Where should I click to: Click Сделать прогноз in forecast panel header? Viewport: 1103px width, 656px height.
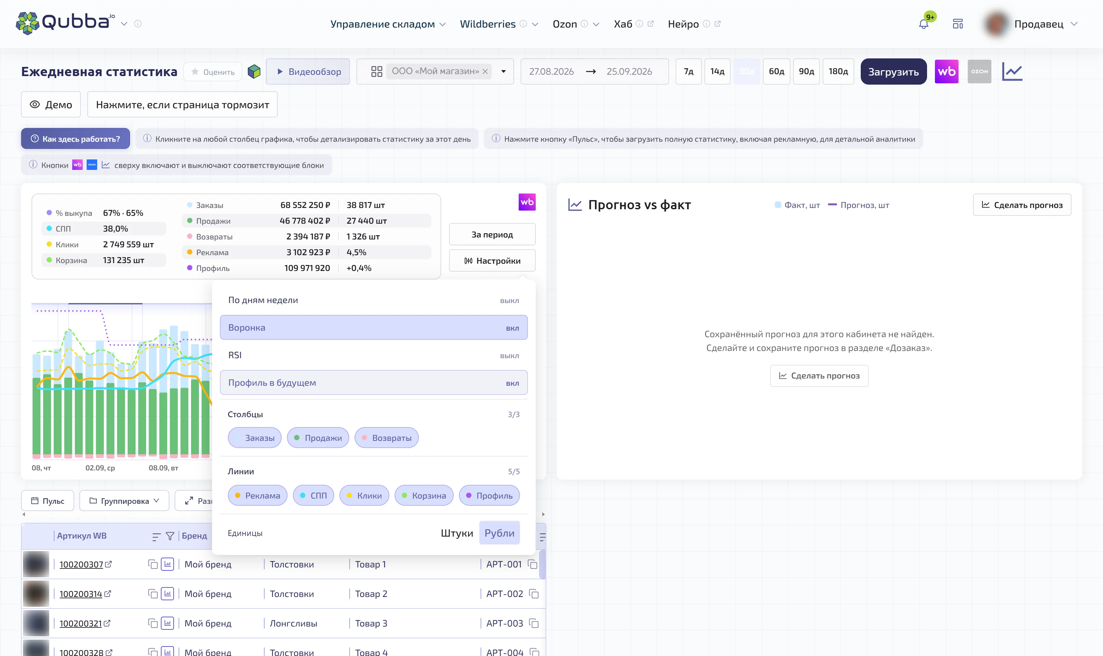click(x=1022, y=205)
